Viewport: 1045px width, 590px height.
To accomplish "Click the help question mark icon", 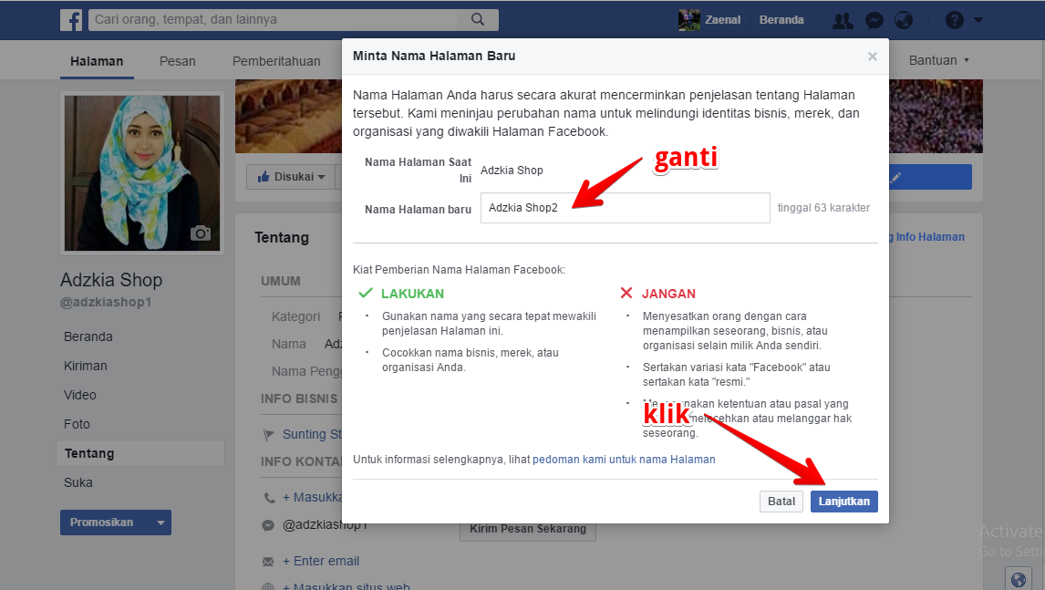I will [955, 20].
